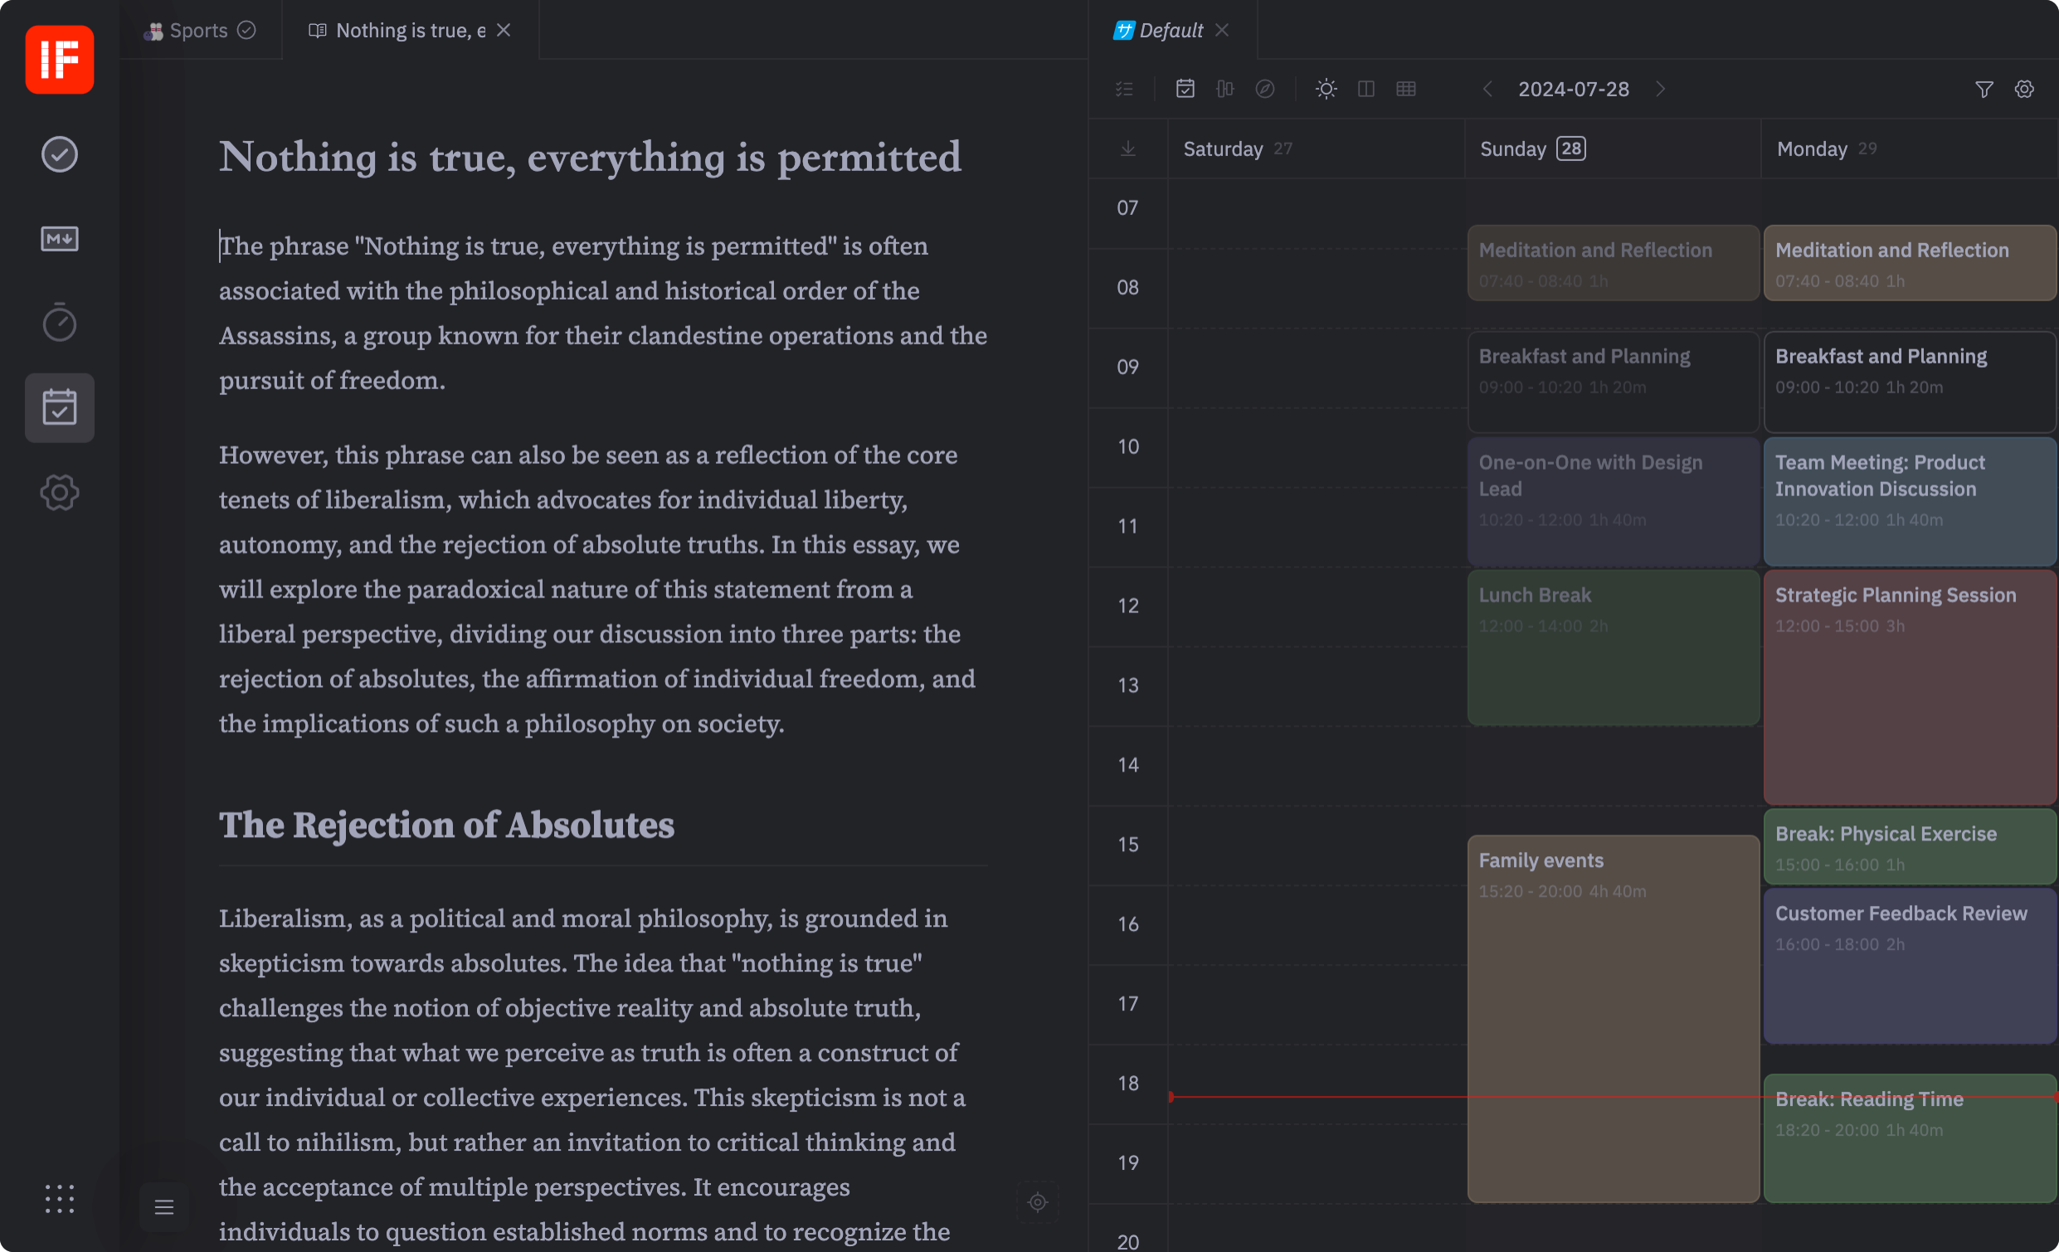
Task: Open the calendar filter funnel icon
Action: [x=1984, y=89]
